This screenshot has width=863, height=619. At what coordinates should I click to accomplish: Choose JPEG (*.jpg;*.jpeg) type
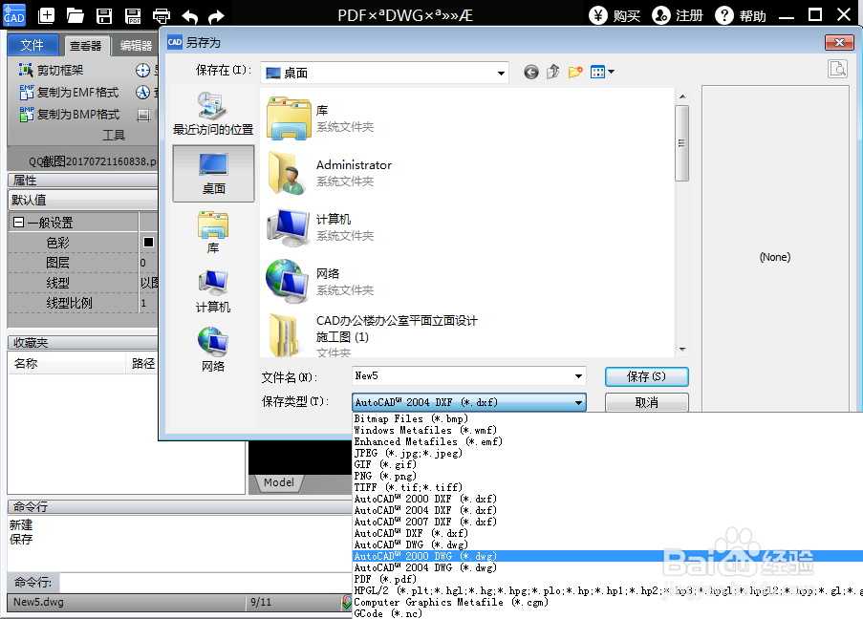[x=608, y=454]
